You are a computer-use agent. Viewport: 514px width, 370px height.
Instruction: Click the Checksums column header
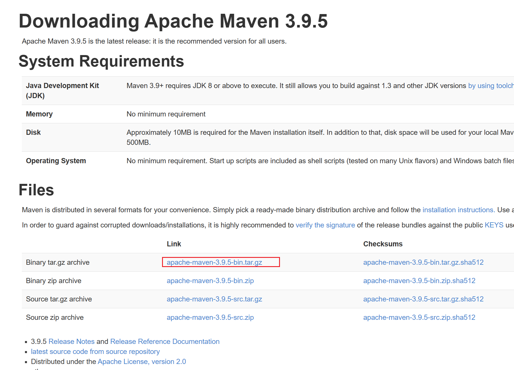[383, 244]
